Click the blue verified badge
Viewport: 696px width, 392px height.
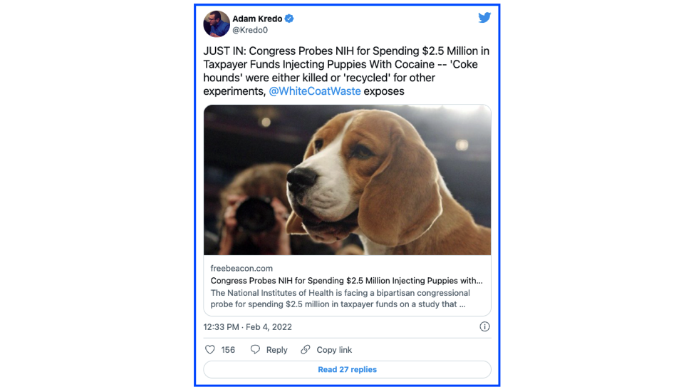(x=290, y=19)
